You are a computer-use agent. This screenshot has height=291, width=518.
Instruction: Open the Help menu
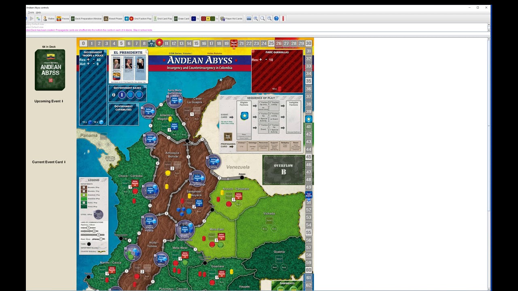tap(38, 13)
